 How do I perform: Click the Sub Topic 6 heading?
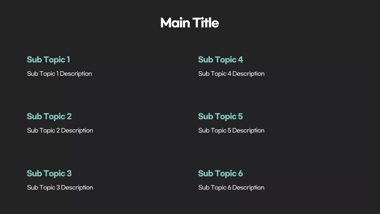[x=221, y=174]
